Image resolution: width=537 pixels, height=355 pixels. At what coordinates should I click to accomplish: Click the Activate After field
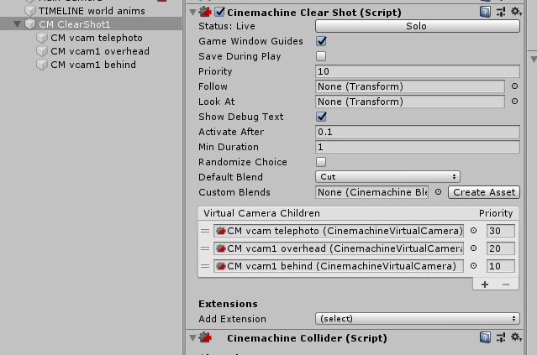418,132
